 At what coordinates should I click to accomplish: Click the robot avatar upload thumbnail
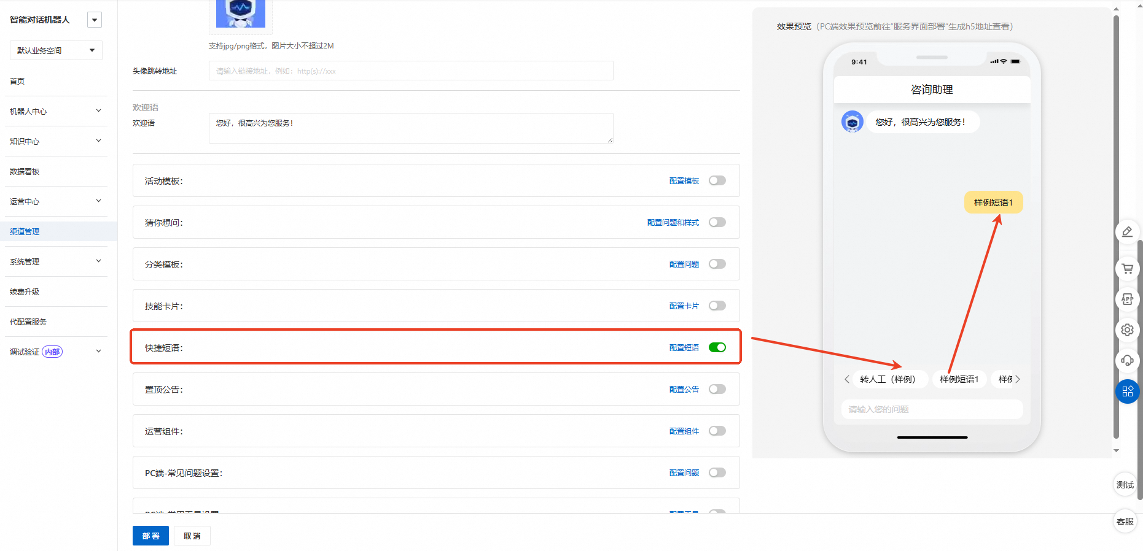(241, 13)
